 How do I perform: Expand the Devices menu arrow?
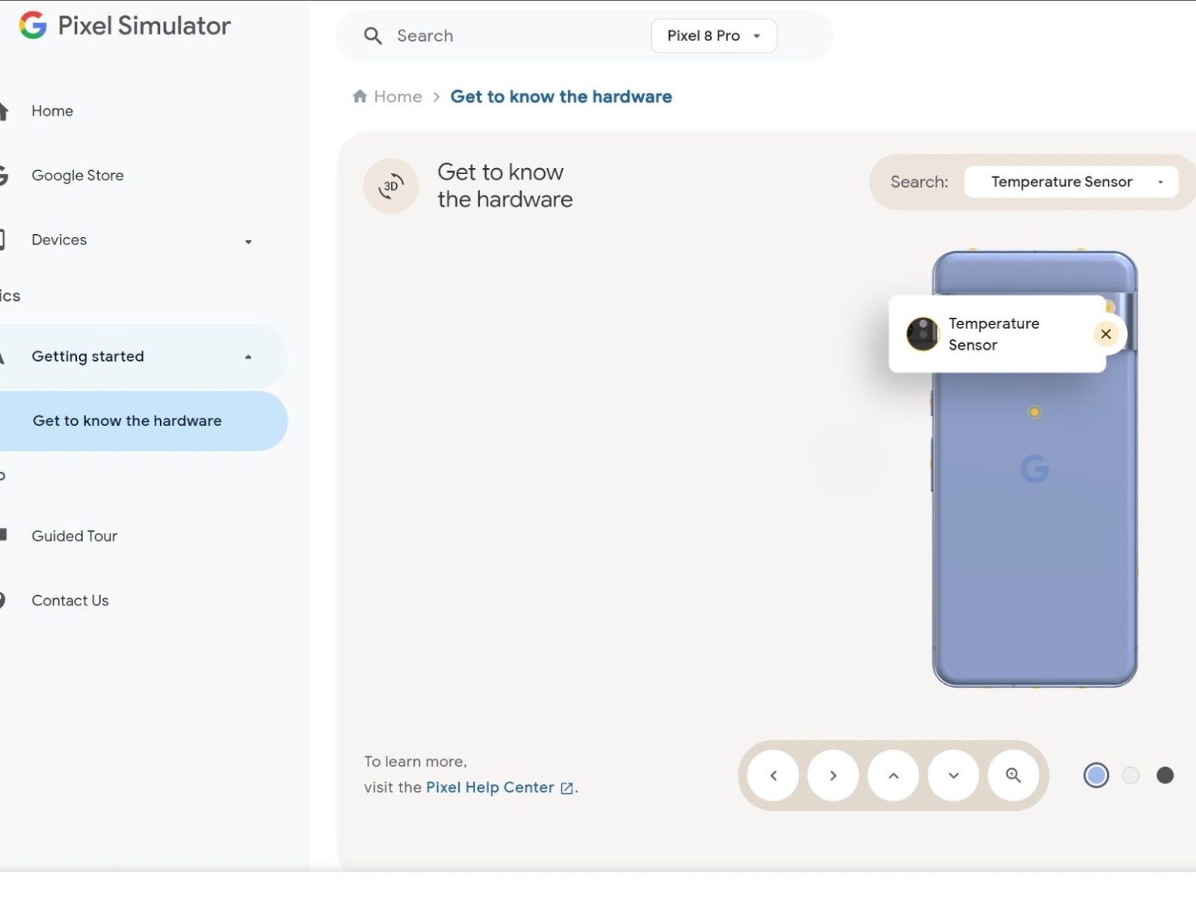point(248,241)
